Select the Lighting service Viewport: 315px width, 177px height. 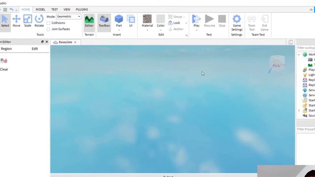pos(309,75)
